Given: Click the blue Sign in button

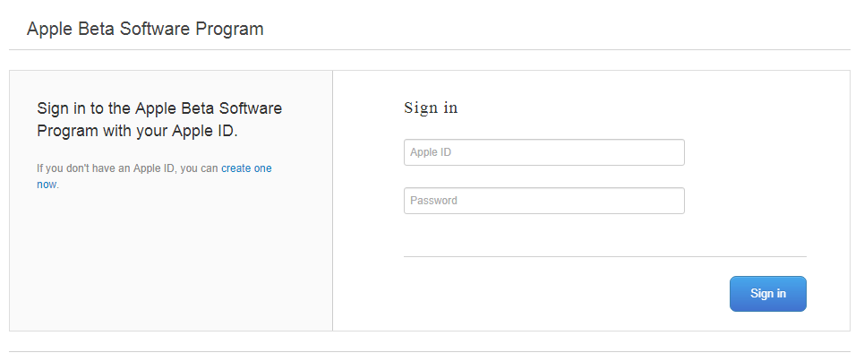Looking at the screenshot, I should 767,294.
